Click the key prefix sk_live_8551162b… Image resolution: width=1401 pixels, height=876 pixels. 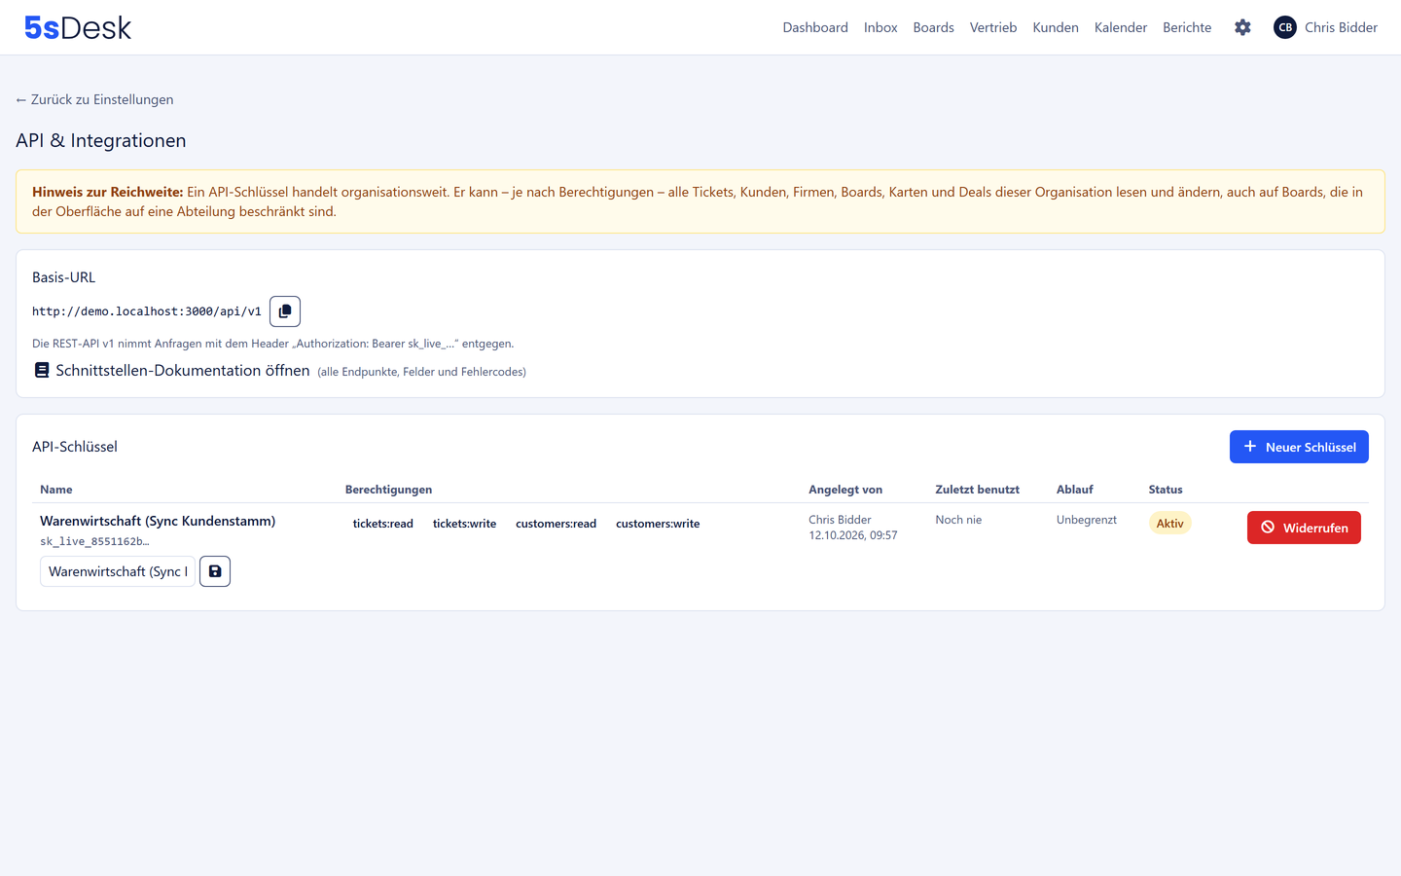tap(94, 541)
